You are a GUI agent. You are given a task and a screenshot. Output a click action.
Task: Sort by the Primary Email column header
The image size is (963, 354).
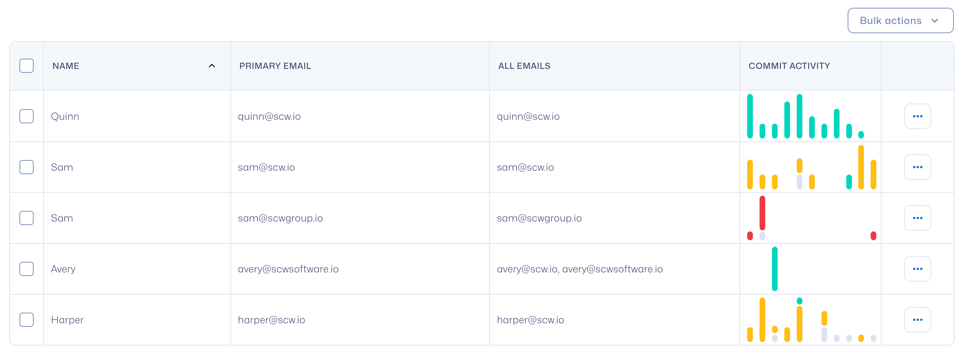275,66
